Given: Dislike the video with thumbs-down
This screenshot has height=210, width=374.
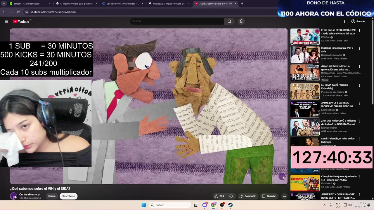Looking at the screenshot, I should (231, 196).
